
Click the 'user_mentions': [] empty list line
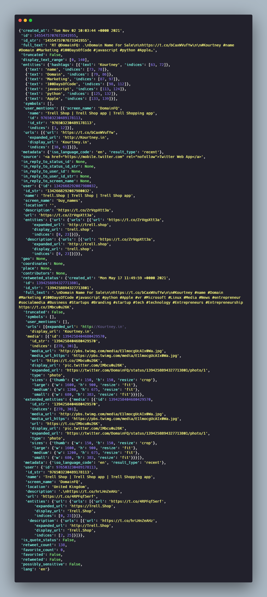(x=47, y=322)
